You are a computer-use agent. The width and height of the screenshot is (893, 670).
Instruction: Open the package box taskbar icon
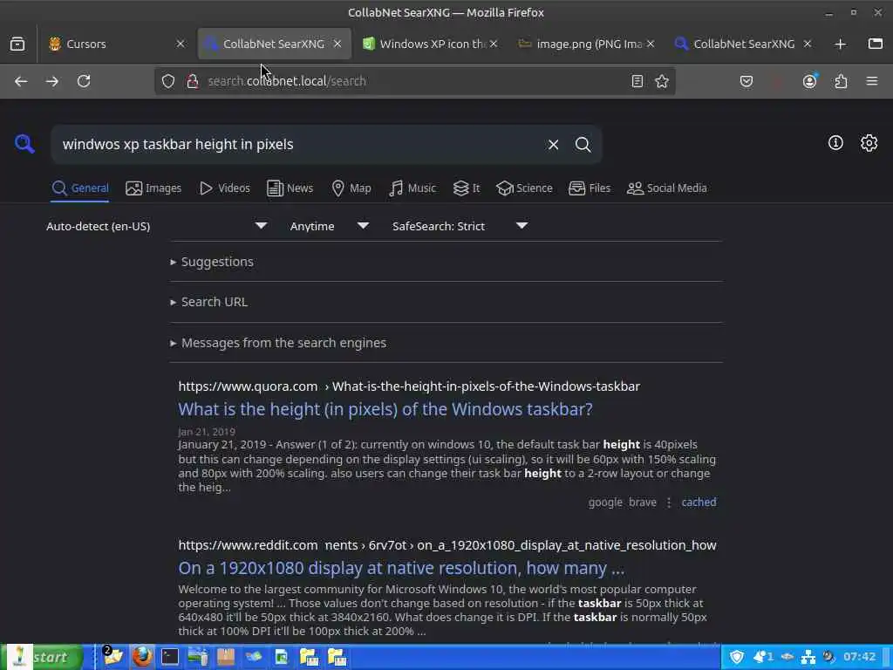coord(226,657)
